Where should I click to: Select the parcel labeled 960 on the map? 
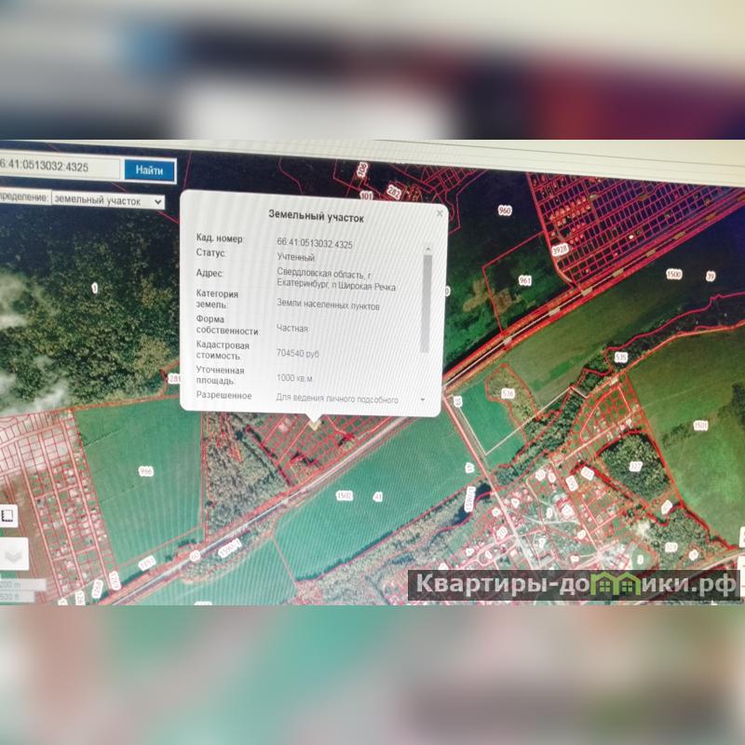tap(505, 210)
